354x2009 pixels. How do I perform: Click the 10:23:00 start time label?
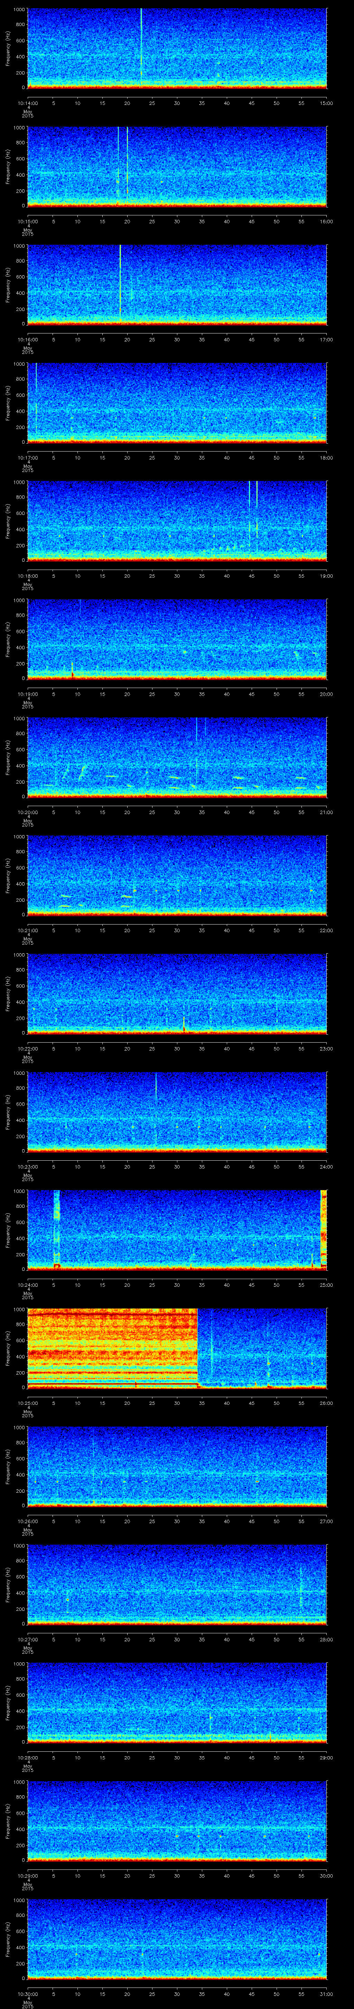coord(27,1167)
